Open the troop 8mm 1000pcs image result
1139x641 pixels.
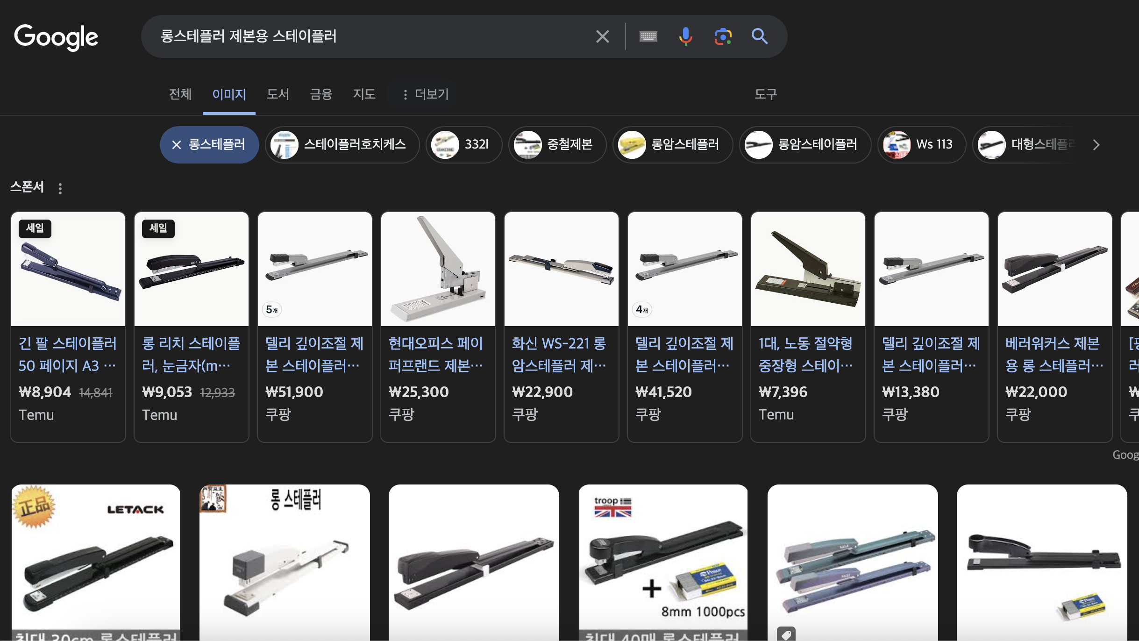[663, 563]
